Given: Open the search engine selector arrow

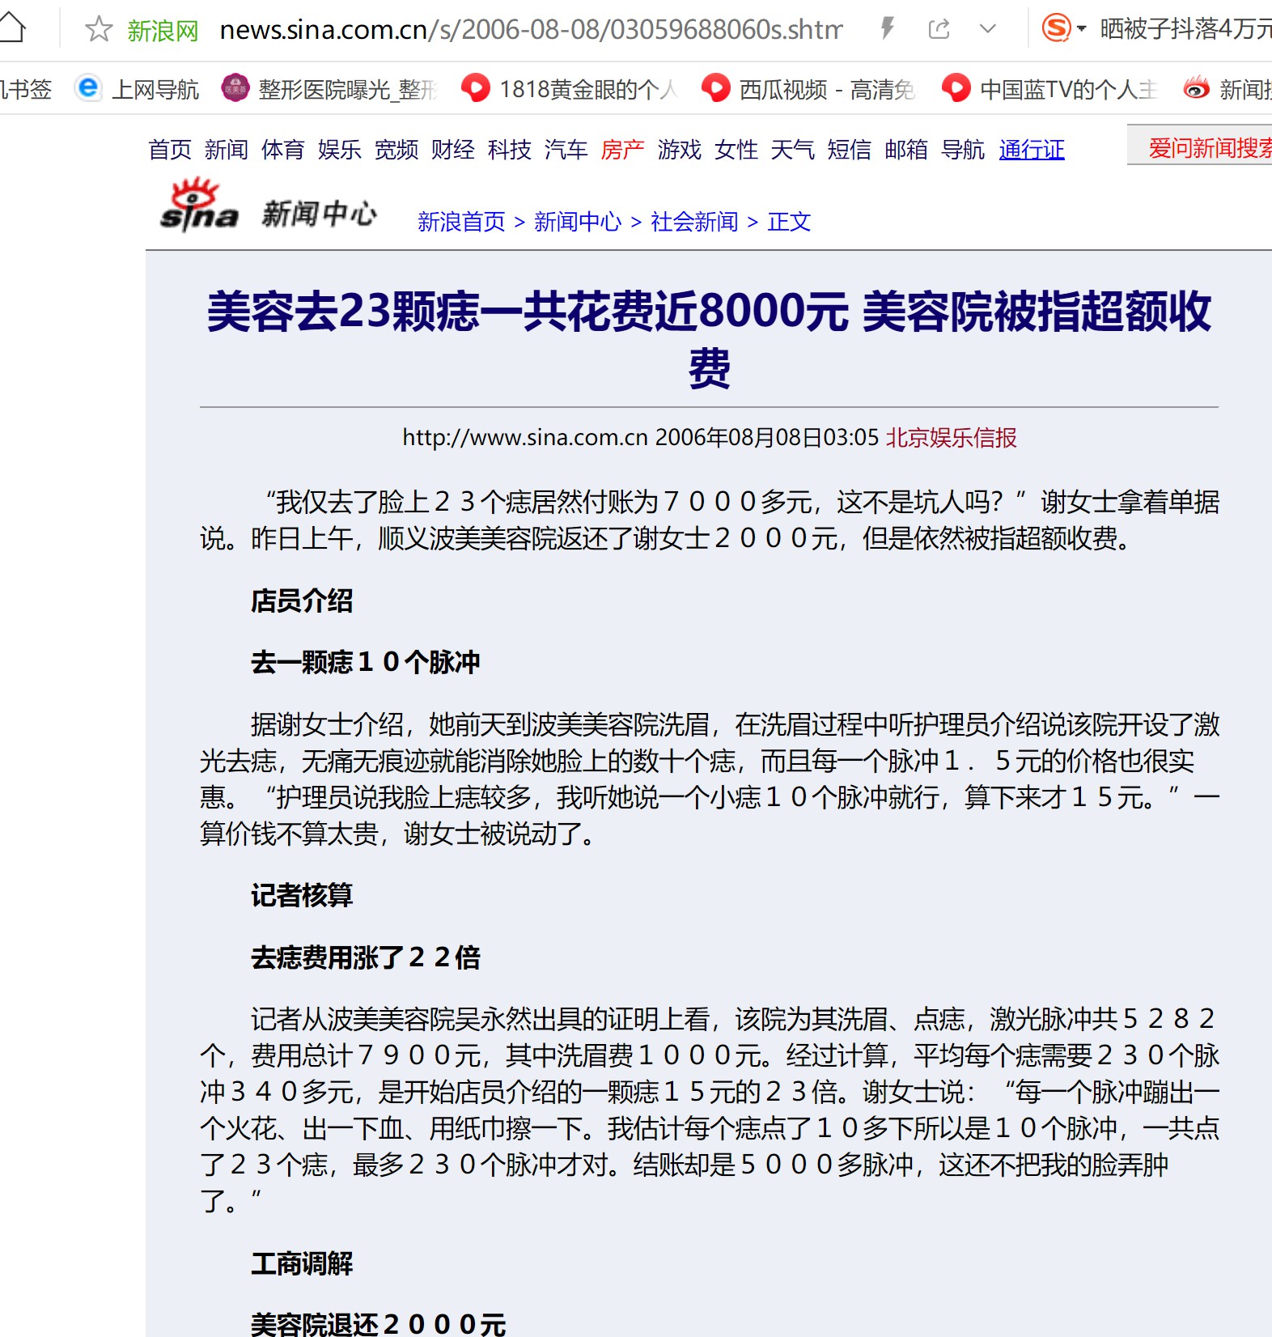Looking at the screenshot, I should coord(1082,29).
